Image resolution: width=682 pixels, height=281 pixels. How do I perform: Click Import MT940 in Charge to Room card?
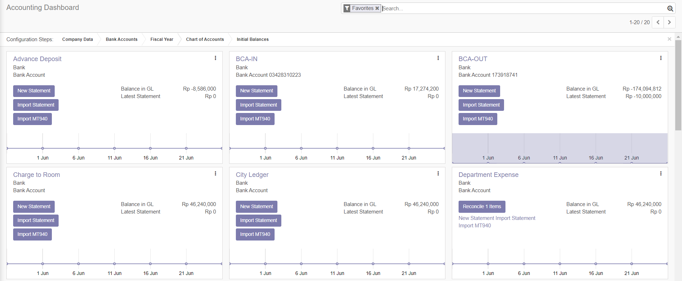(x=32, y=234)
